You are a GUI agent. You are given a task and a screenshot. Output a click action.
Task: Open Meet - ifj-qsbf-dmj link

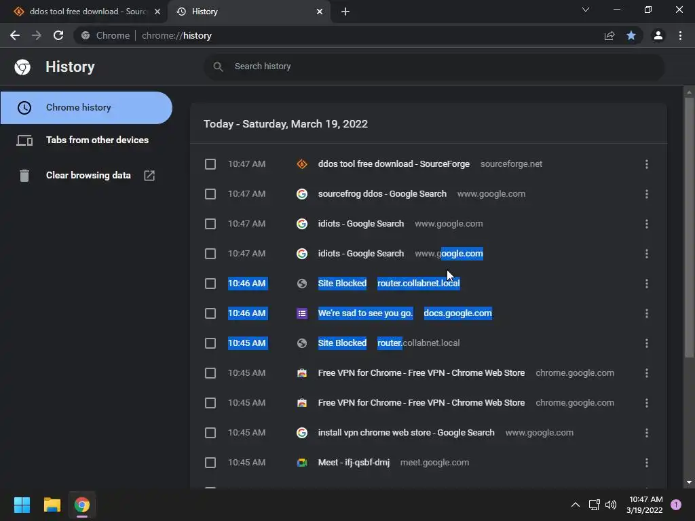pos(354,463)
